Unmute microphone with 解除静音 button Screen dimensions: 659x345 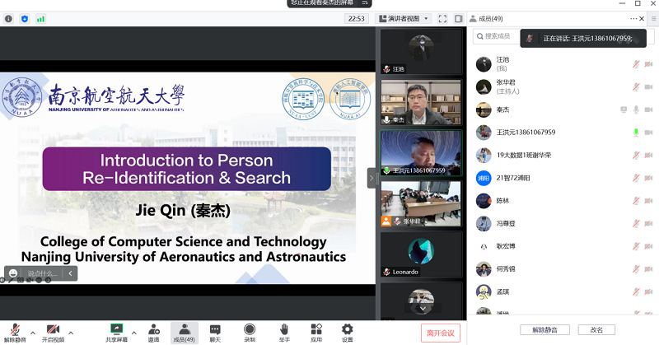15,333
